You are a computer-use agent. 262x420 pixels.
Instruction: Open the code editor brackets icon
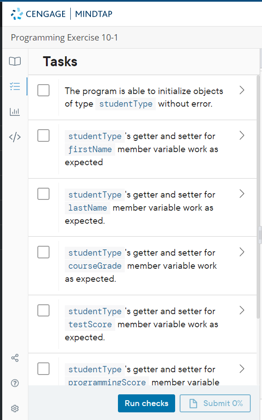[x=15, y=137]
